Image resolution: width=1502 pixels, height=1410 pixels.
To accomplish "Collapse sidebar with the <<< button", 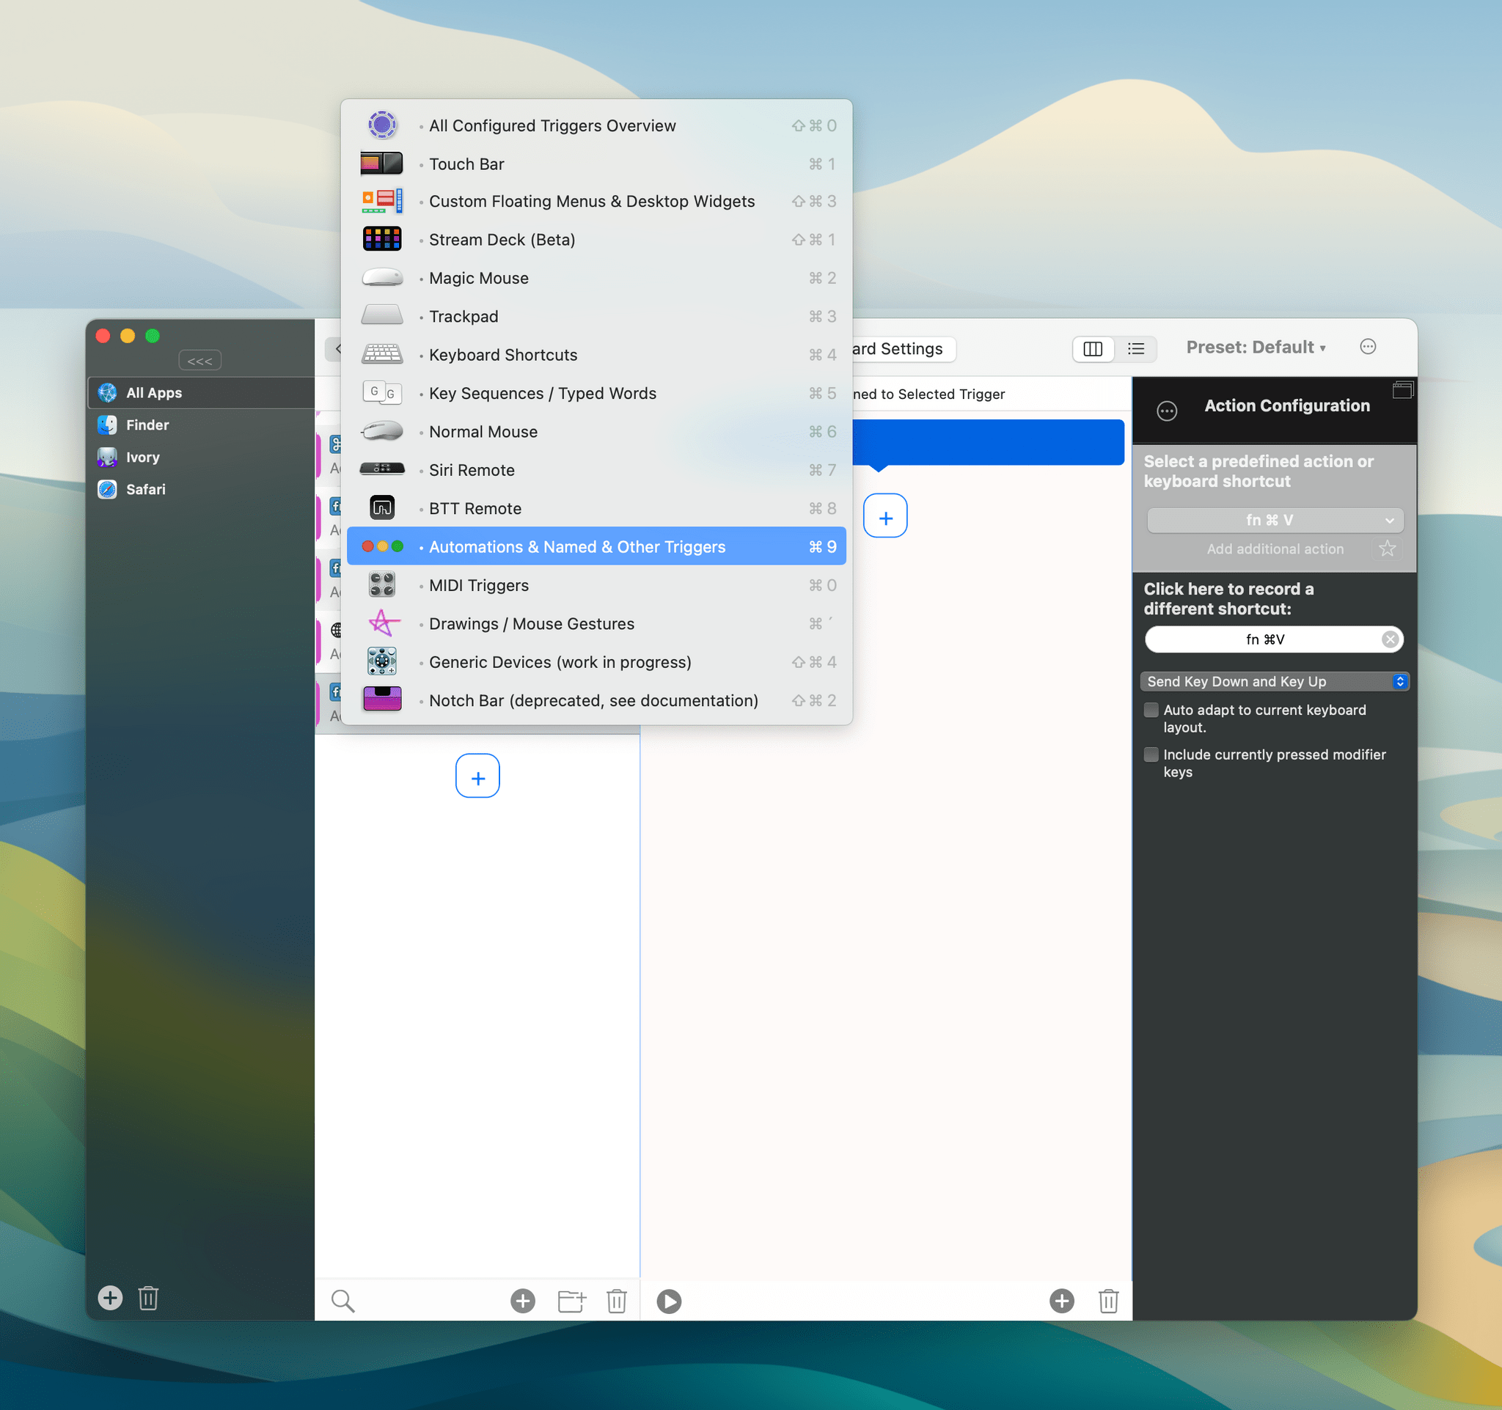I will (200, 361).
